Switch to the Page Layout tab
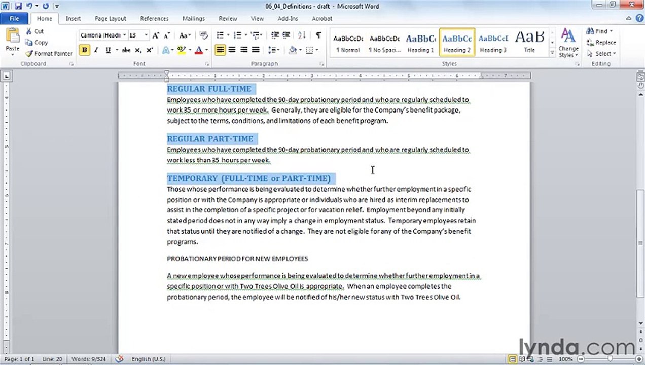Viewport: 645px width, 365px height. 110,19
